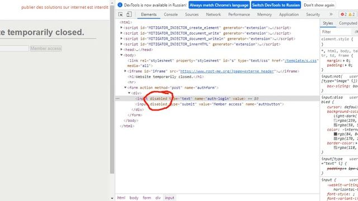
Task: Click the page scrollbar down arrow
Action: (x=112, y=198)
